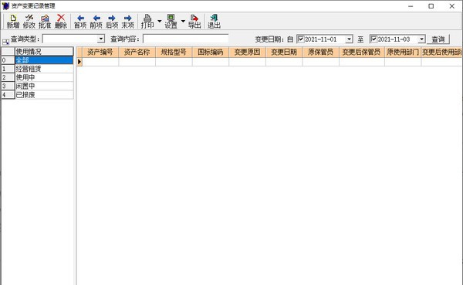This screenshot has height=285, width=463.
Task: Open the 设置 (Settings) toolbar icon
Action: click(x=171, y=22)
